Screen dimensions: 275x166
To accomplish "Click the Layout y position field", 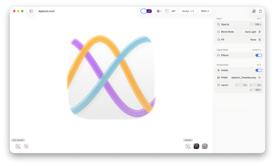I will (x=255, y=85).
